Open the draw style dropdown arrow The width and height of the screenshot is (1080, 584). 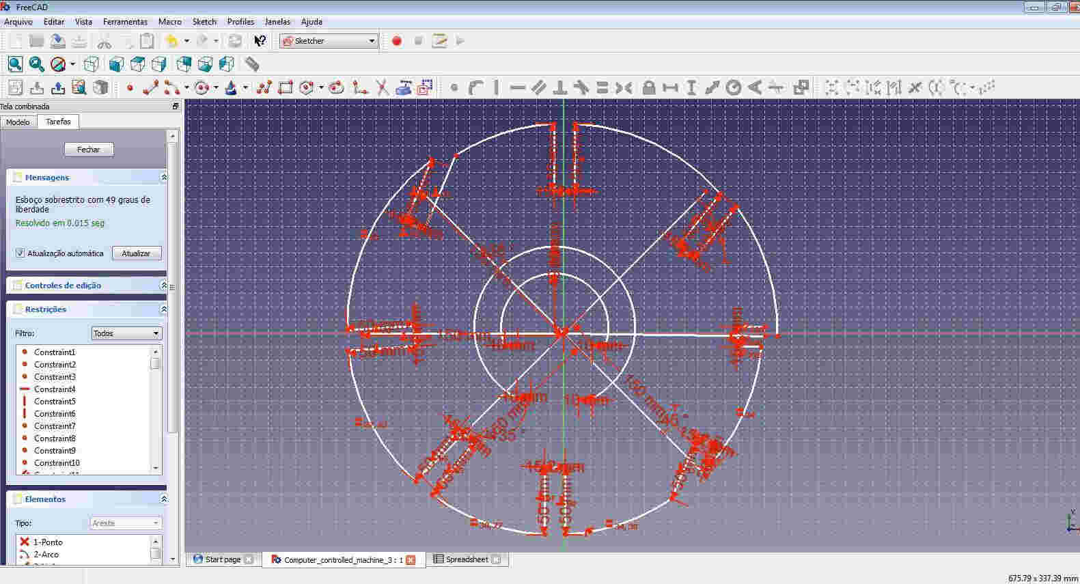[x=72, y=64]
